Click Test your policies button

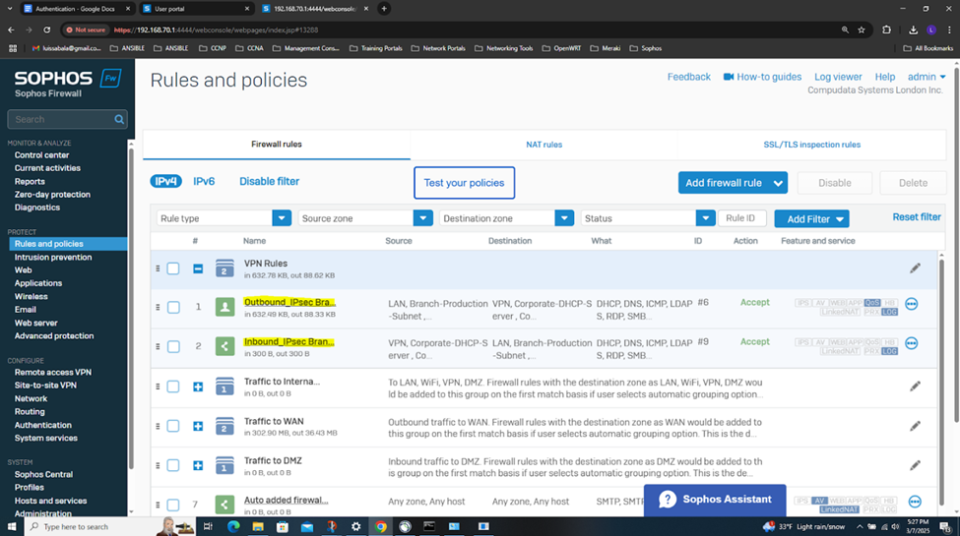click(x=464, y=182)
